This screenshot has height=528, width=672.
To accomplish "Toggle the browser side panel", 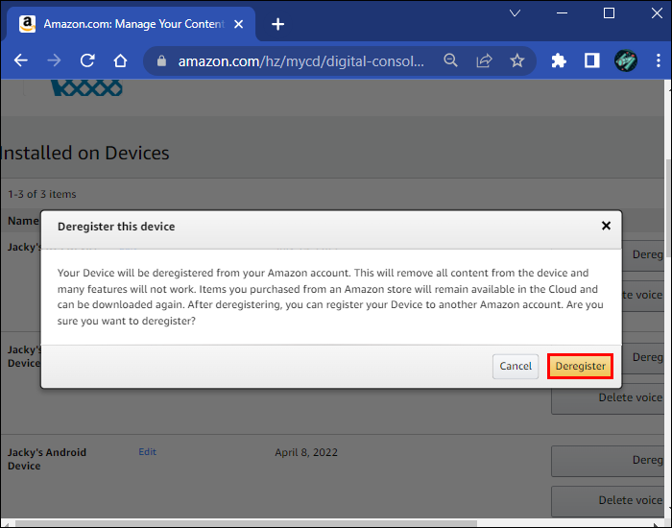I will 591,60.
